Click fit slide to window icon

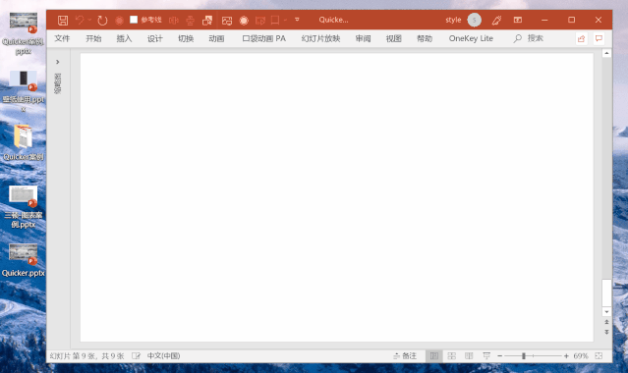599,355
